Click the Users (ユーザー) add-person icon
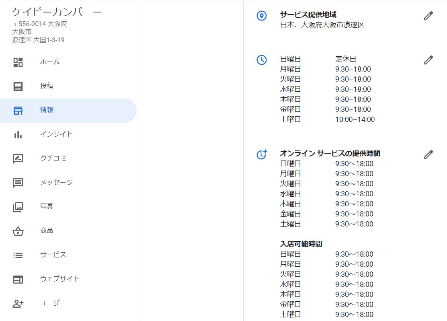 point(18,304)
